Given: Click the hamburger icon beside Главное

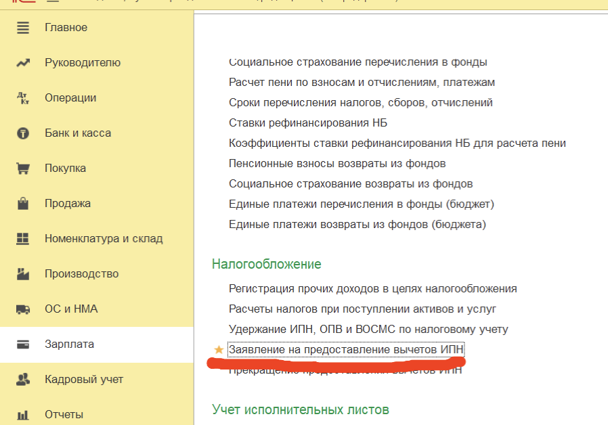Looking at the screenshot, I should coord(23,28).
